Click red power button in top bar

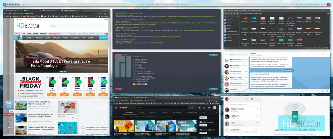(x=328, y=4)
